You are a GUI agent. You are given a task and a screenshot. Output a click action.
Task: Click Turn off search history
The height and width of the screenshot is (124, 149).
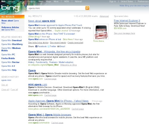pos(14,89)
